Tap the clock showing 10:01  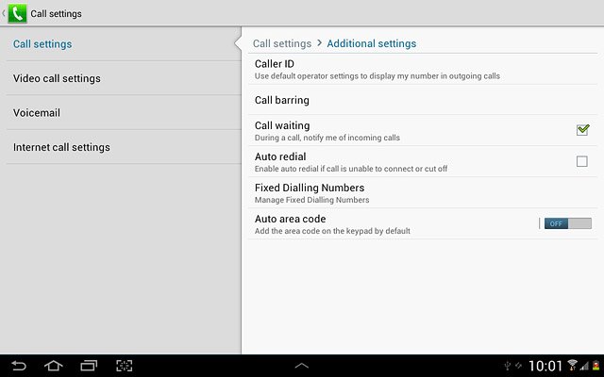(545, 366)
